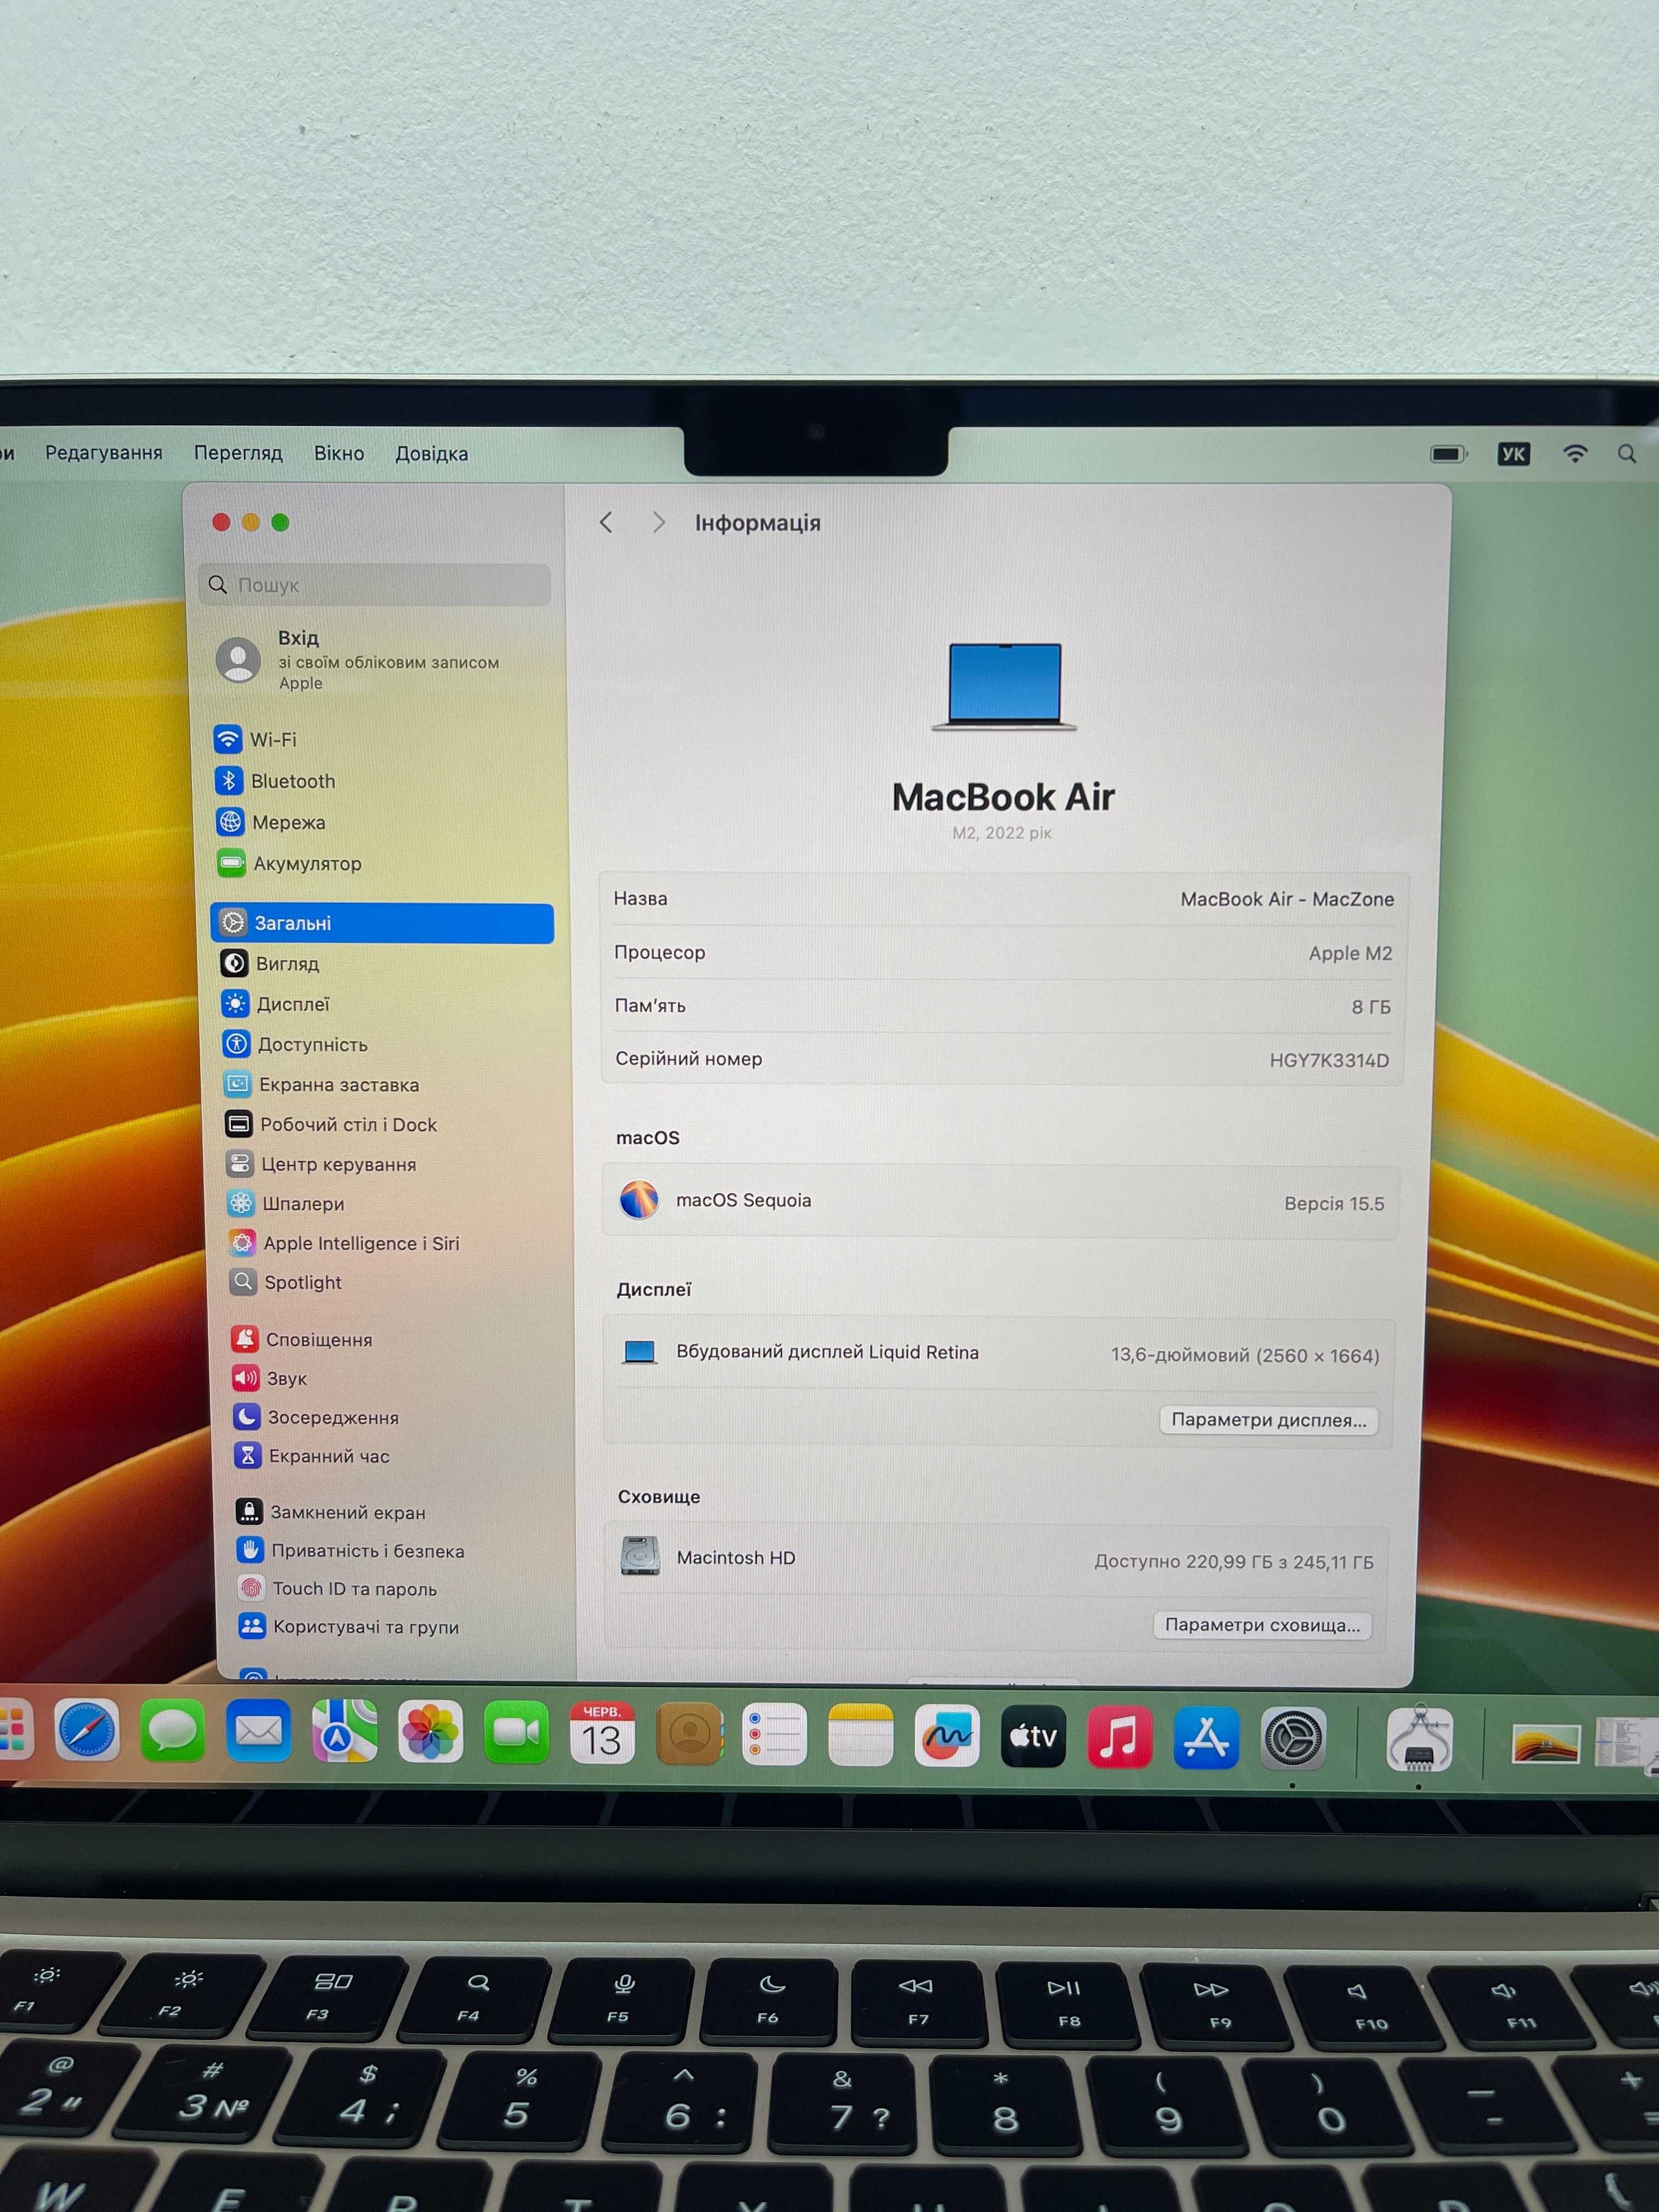Open Bluetooth settings in sidebar
The width and height of the screenshot is (1659, 2212).
pos(275,781)
